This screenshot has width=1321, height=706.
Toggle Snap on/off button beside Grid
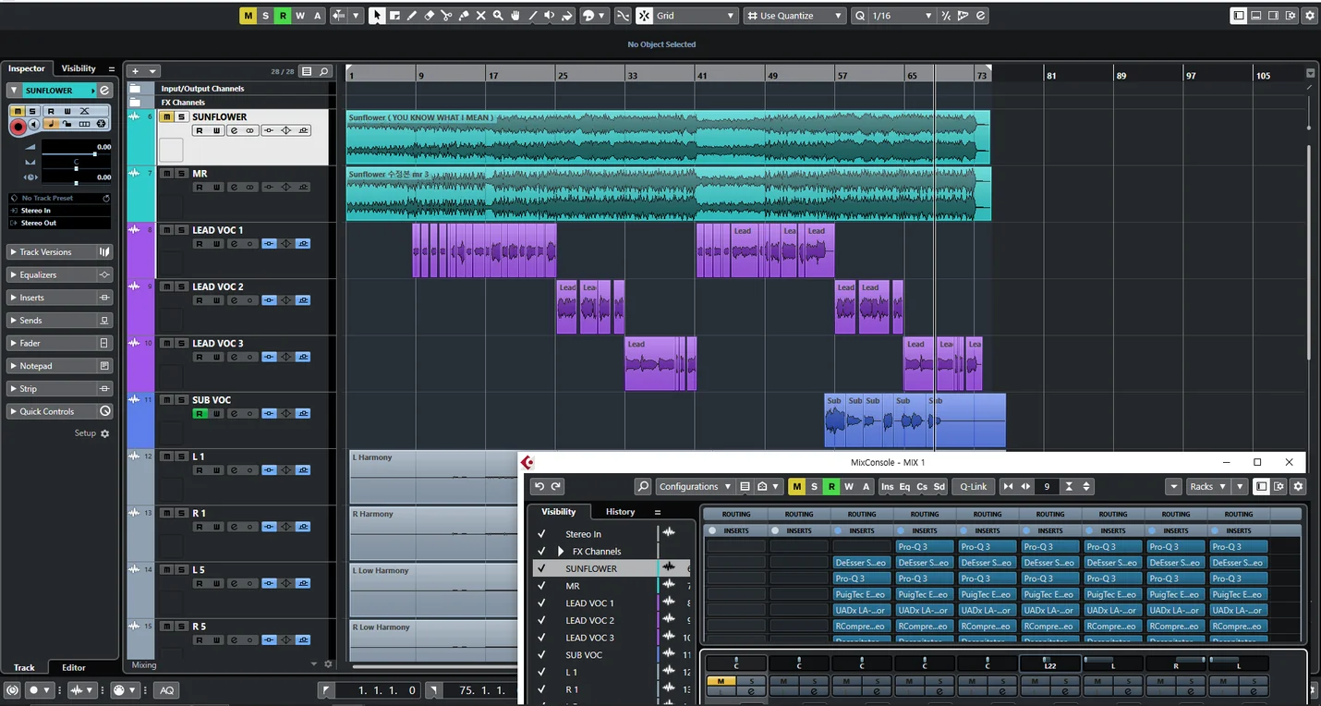[x=644, y=16]
